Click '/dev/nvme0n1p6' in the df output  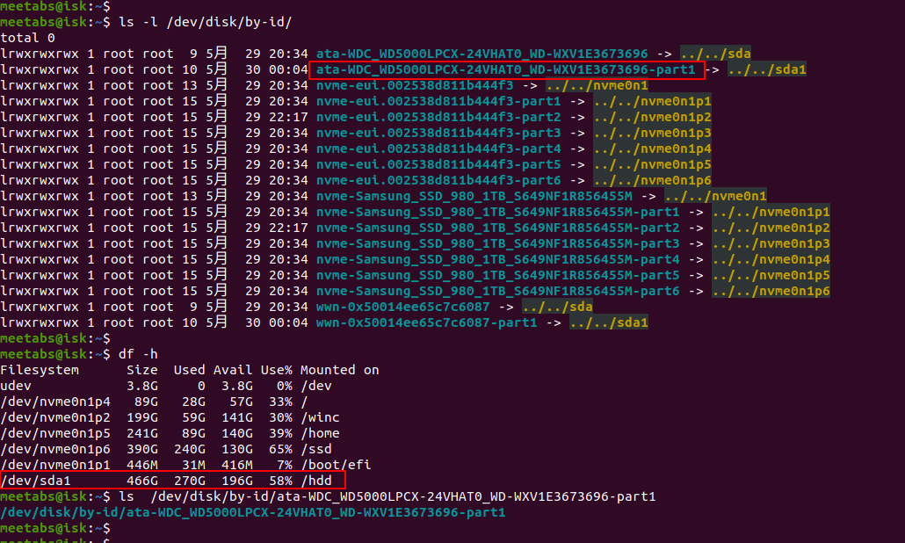pyautogui.click(x=55, y=449)
